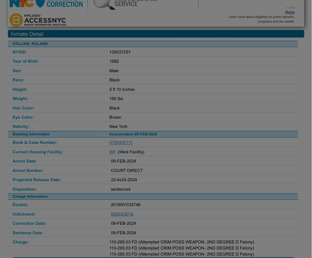Click the ACCESSNYC wordmark
The height and width of the screenshot is (258, 312).
click(x=45, y=20)
